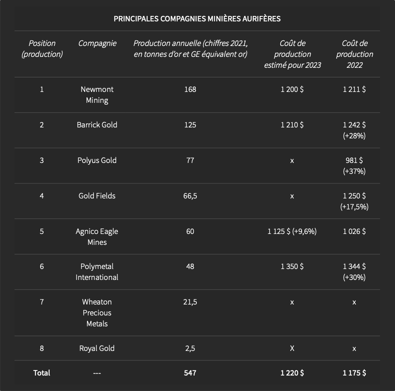Select the "Gold Fields" cell
Viewport: 395px width, 391px height.
tap(97, 196)
